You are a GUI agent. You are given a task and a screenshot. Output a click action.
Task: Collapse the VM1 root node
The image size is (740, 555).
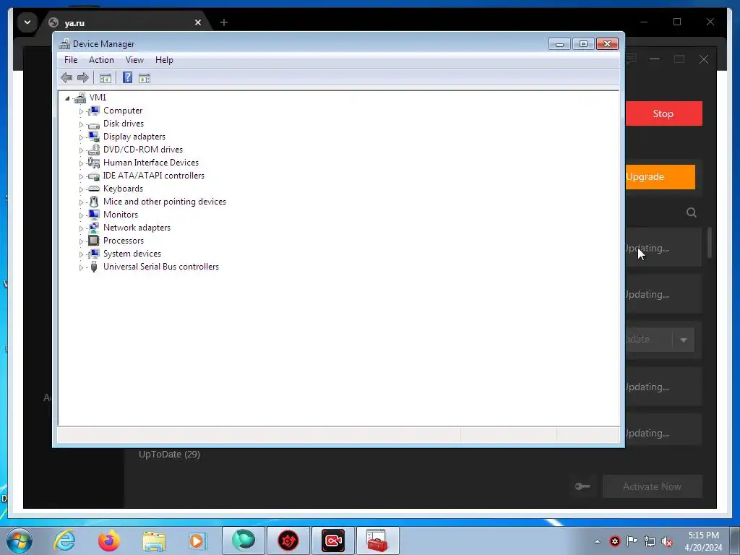pos(67,98)
